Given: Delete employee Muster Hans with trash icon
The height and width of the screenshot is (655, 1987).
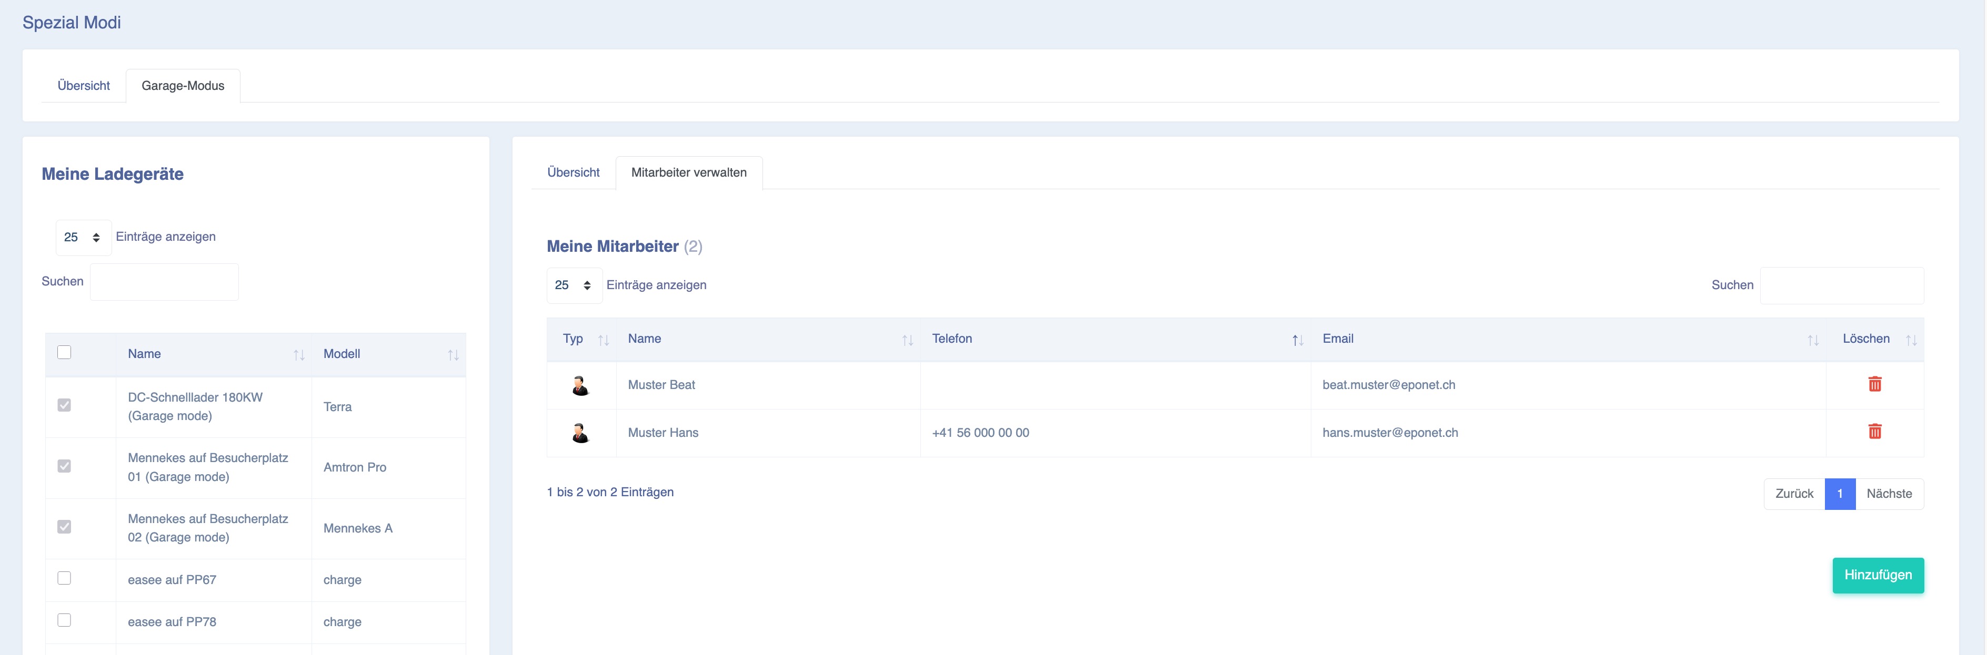Looking at the screenshot, I should [x=1874, y=432].
